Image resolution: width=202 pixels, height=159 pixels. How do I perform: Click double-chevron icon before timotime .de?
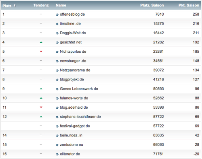[57, 24]
